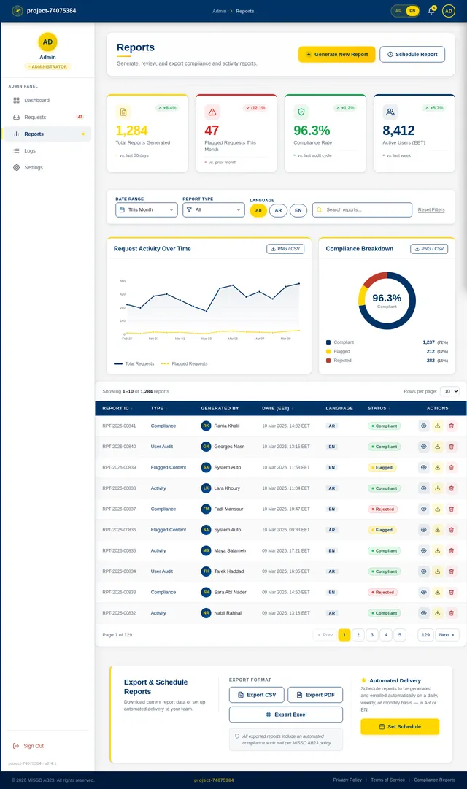Click the Reset Filters link
The height and width of the screenshot is (789, 467).
coord(431,210)
